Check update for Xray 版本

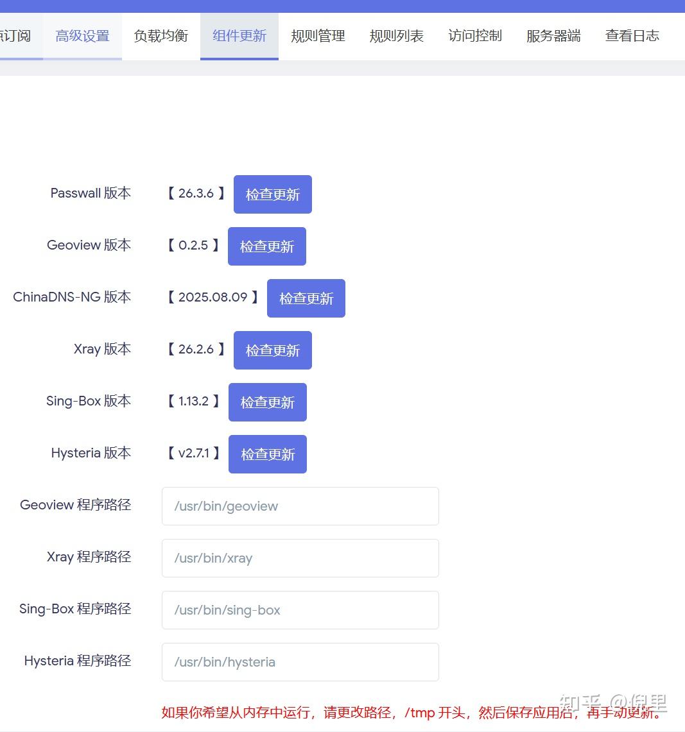coord(272,350)
